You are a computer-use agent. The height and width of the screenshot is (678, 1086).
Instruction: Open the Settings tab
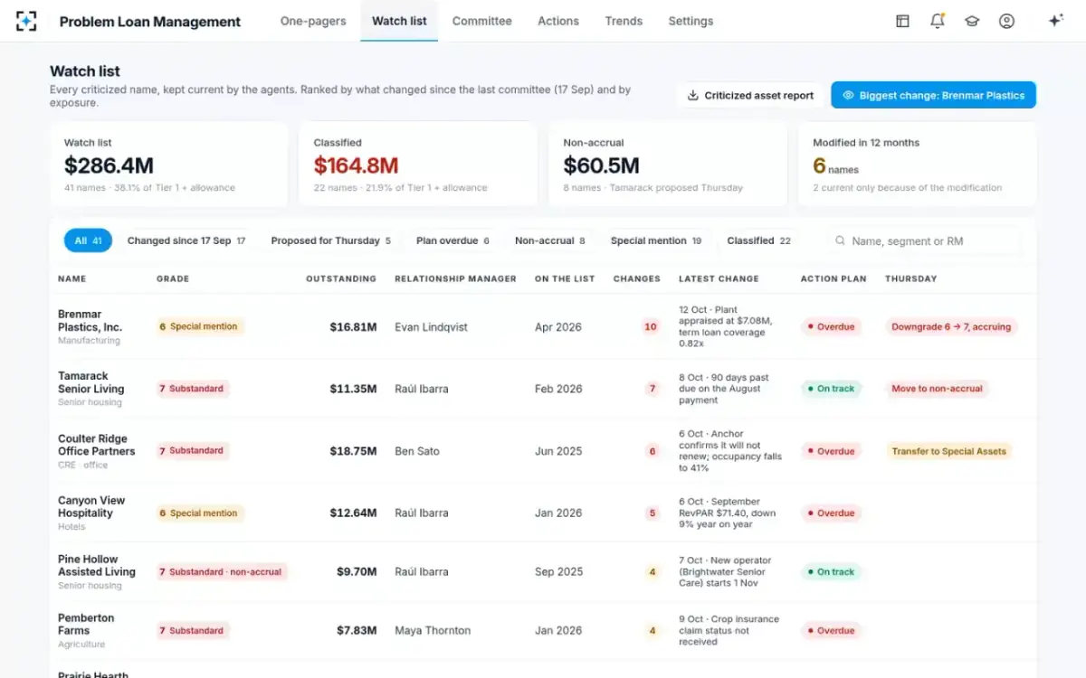pos(691,21)
